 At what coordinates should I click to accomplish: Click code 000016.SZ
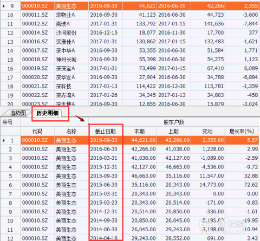(x=35, y=42)
